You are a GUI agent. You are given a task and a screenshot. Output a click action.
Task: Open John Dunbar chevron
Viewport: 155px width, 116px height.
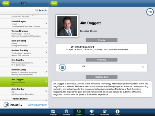click(x=46, y=91)
